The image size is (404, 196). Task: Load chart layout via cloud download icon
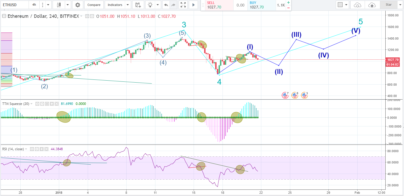358,5
